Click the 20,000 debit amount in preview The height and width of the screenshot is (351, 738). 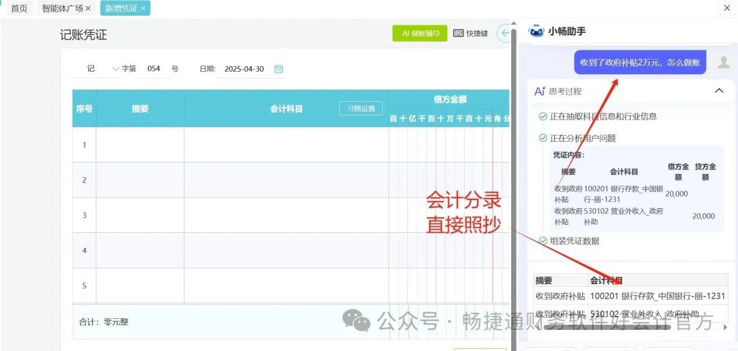676,194
